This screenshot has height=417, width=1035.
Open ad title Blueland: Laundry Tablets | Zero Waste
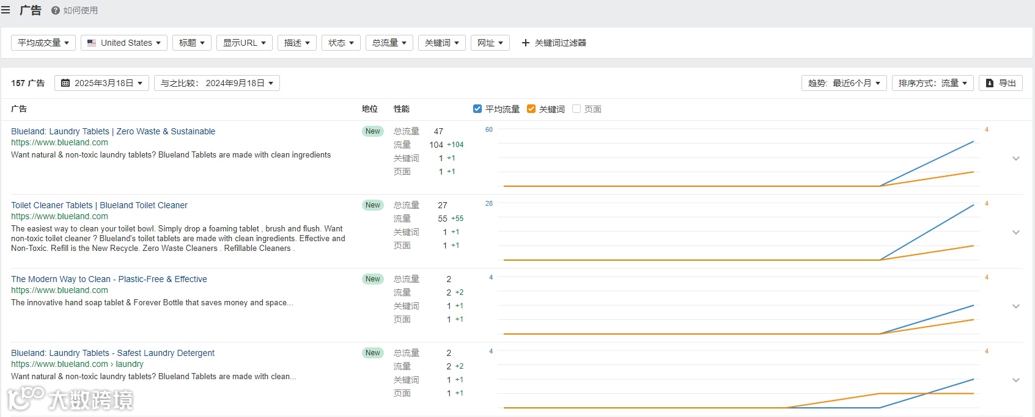113,131
